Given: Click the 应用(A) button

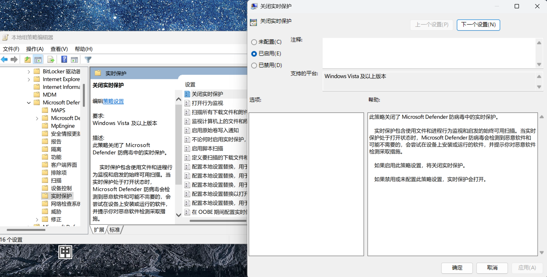Looking at the screenshot, I should tap(527, 268).
